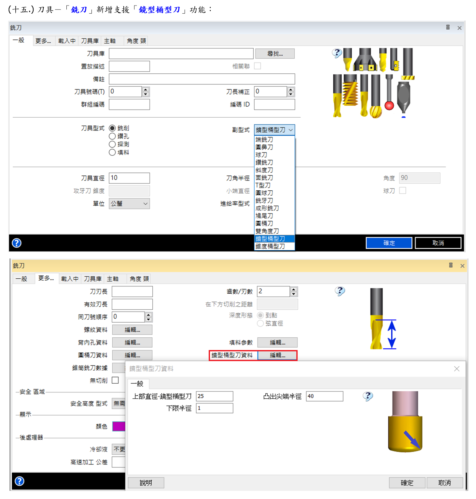Select the 探測 radio button
The height and width of the screenshot is (499, 476).
(x=112, y=144)
